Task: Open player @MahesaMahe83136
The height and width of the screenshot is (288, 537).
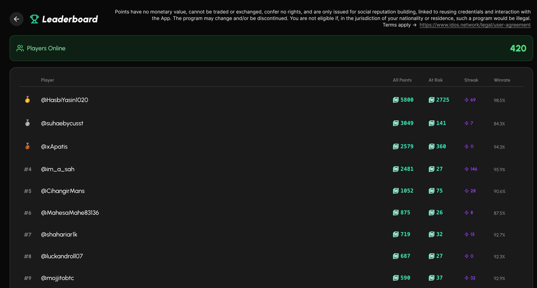Action: coord(70,212)
